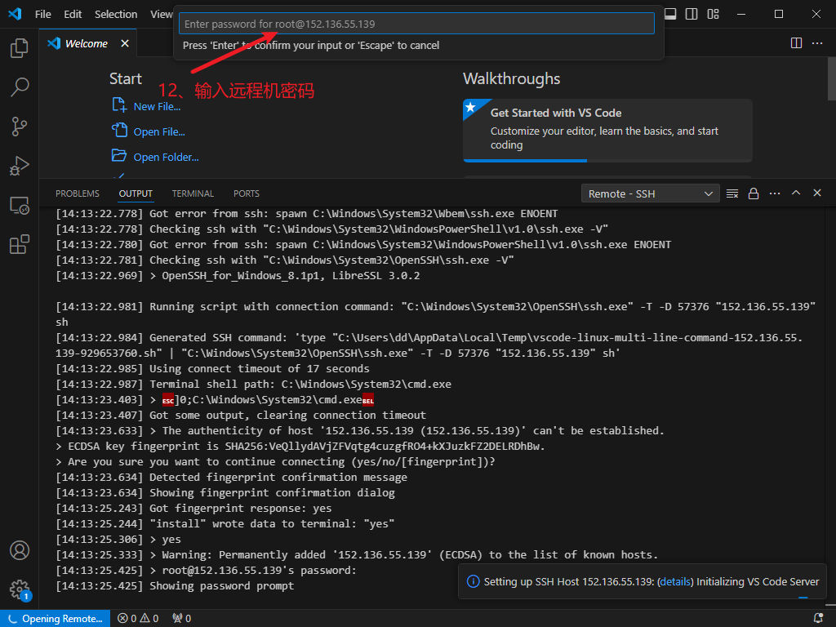The height and width of the screenshot is (627, 836).
Task: Open Run and Debug view
Action: point(20,166)
